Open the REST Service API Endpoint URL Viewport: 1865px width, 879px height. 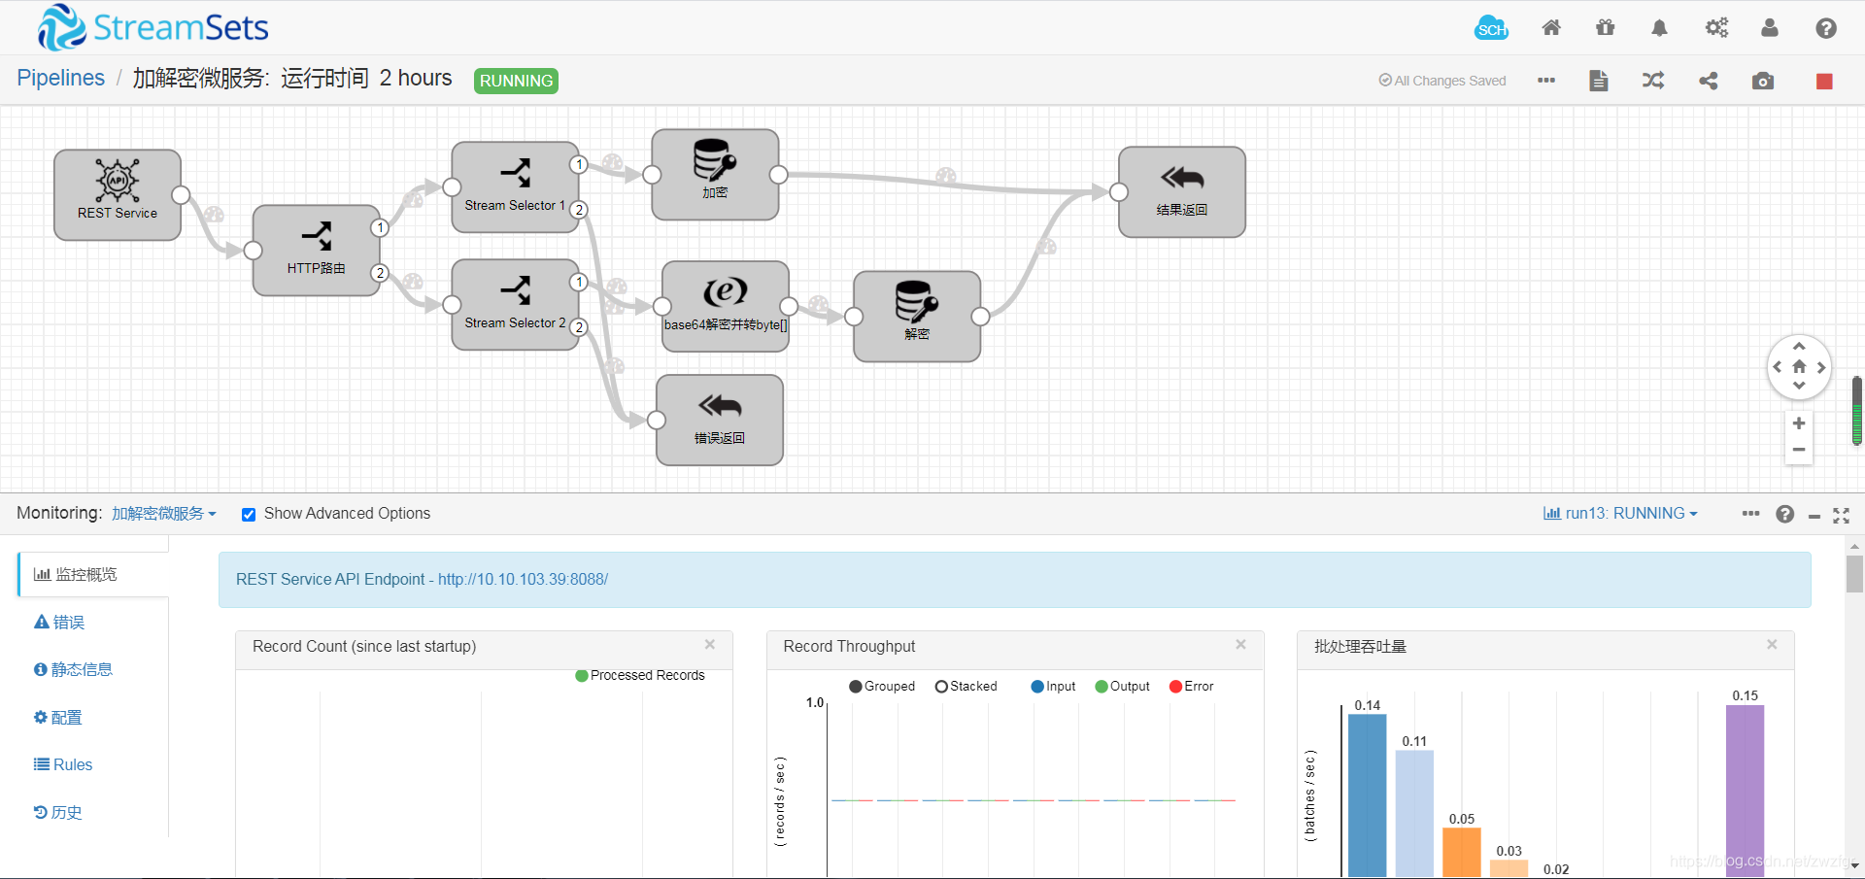click(x=523, y=579)
